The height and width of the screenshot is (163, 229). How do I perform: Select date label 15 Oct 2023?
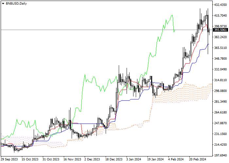coord(30,159)
